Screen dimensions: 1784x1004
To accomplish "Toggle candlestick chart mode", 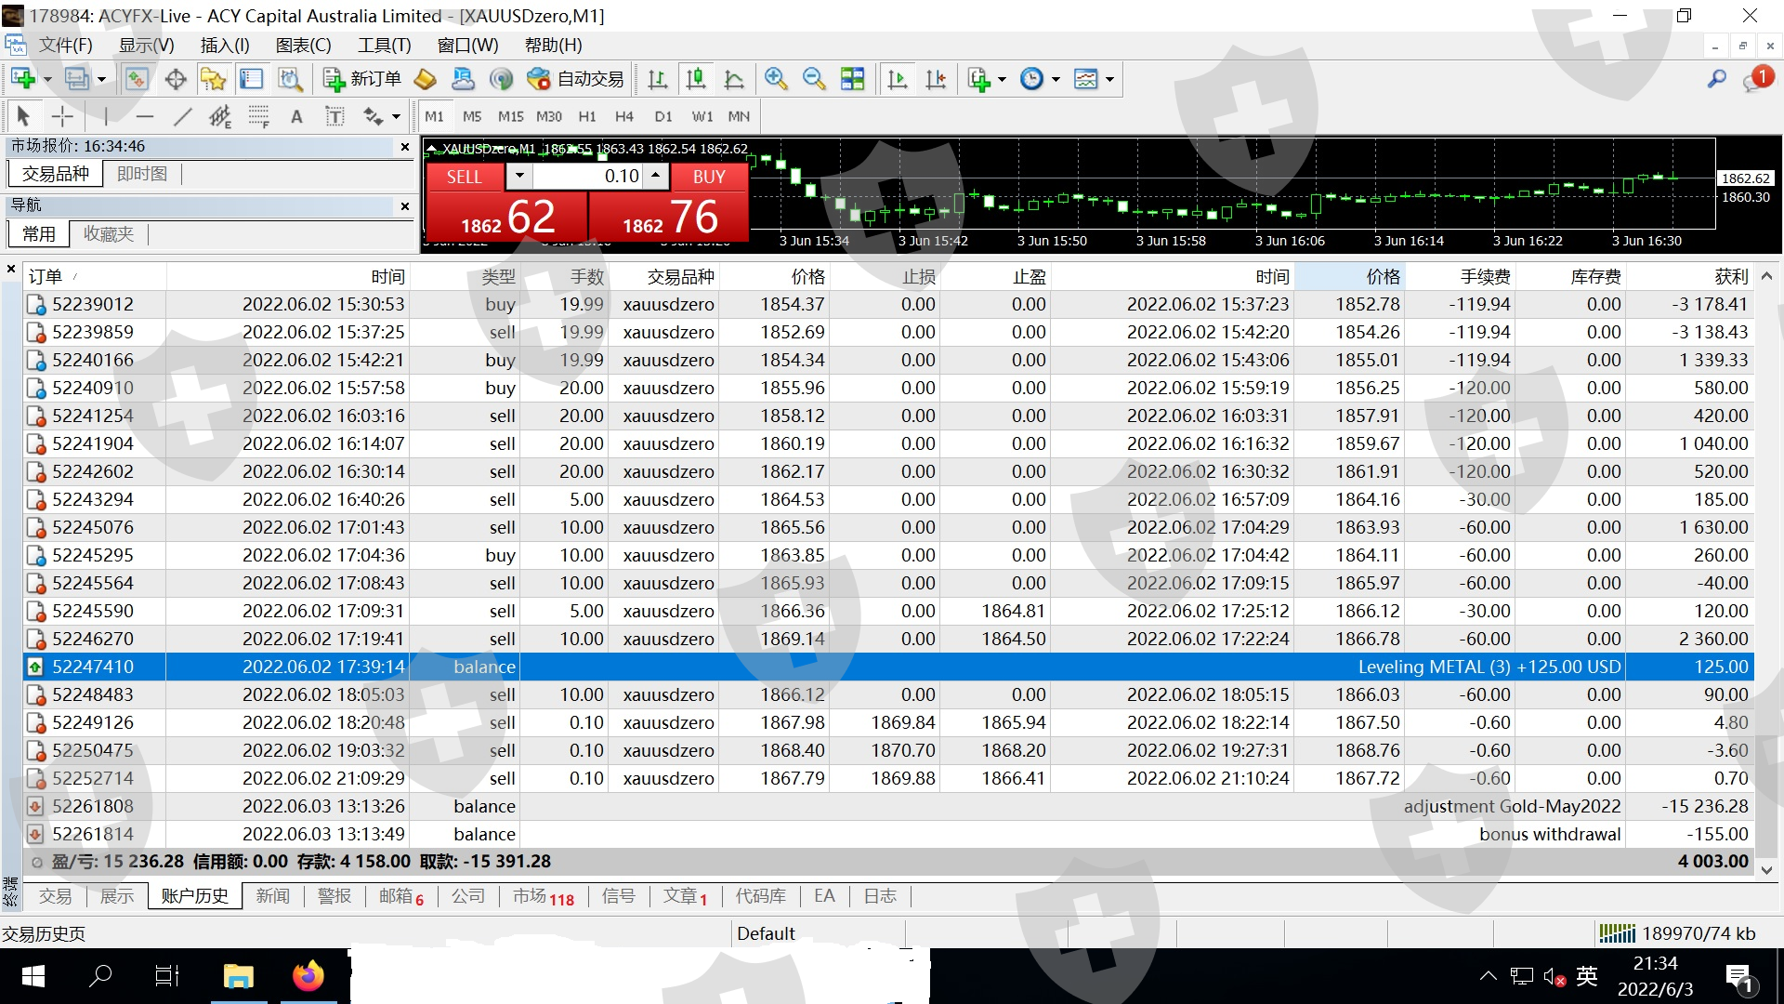I will tap(695, 79).
